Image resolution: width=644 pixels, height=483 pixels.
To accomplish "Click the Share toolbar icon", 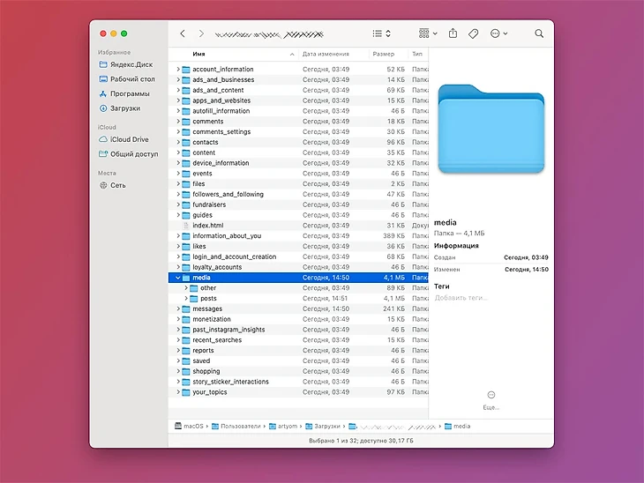I will (x=453, y=33).
